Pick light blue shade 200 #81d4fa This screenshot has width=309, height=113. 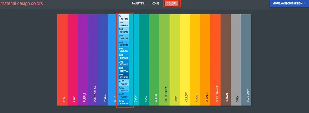(124, 30)
